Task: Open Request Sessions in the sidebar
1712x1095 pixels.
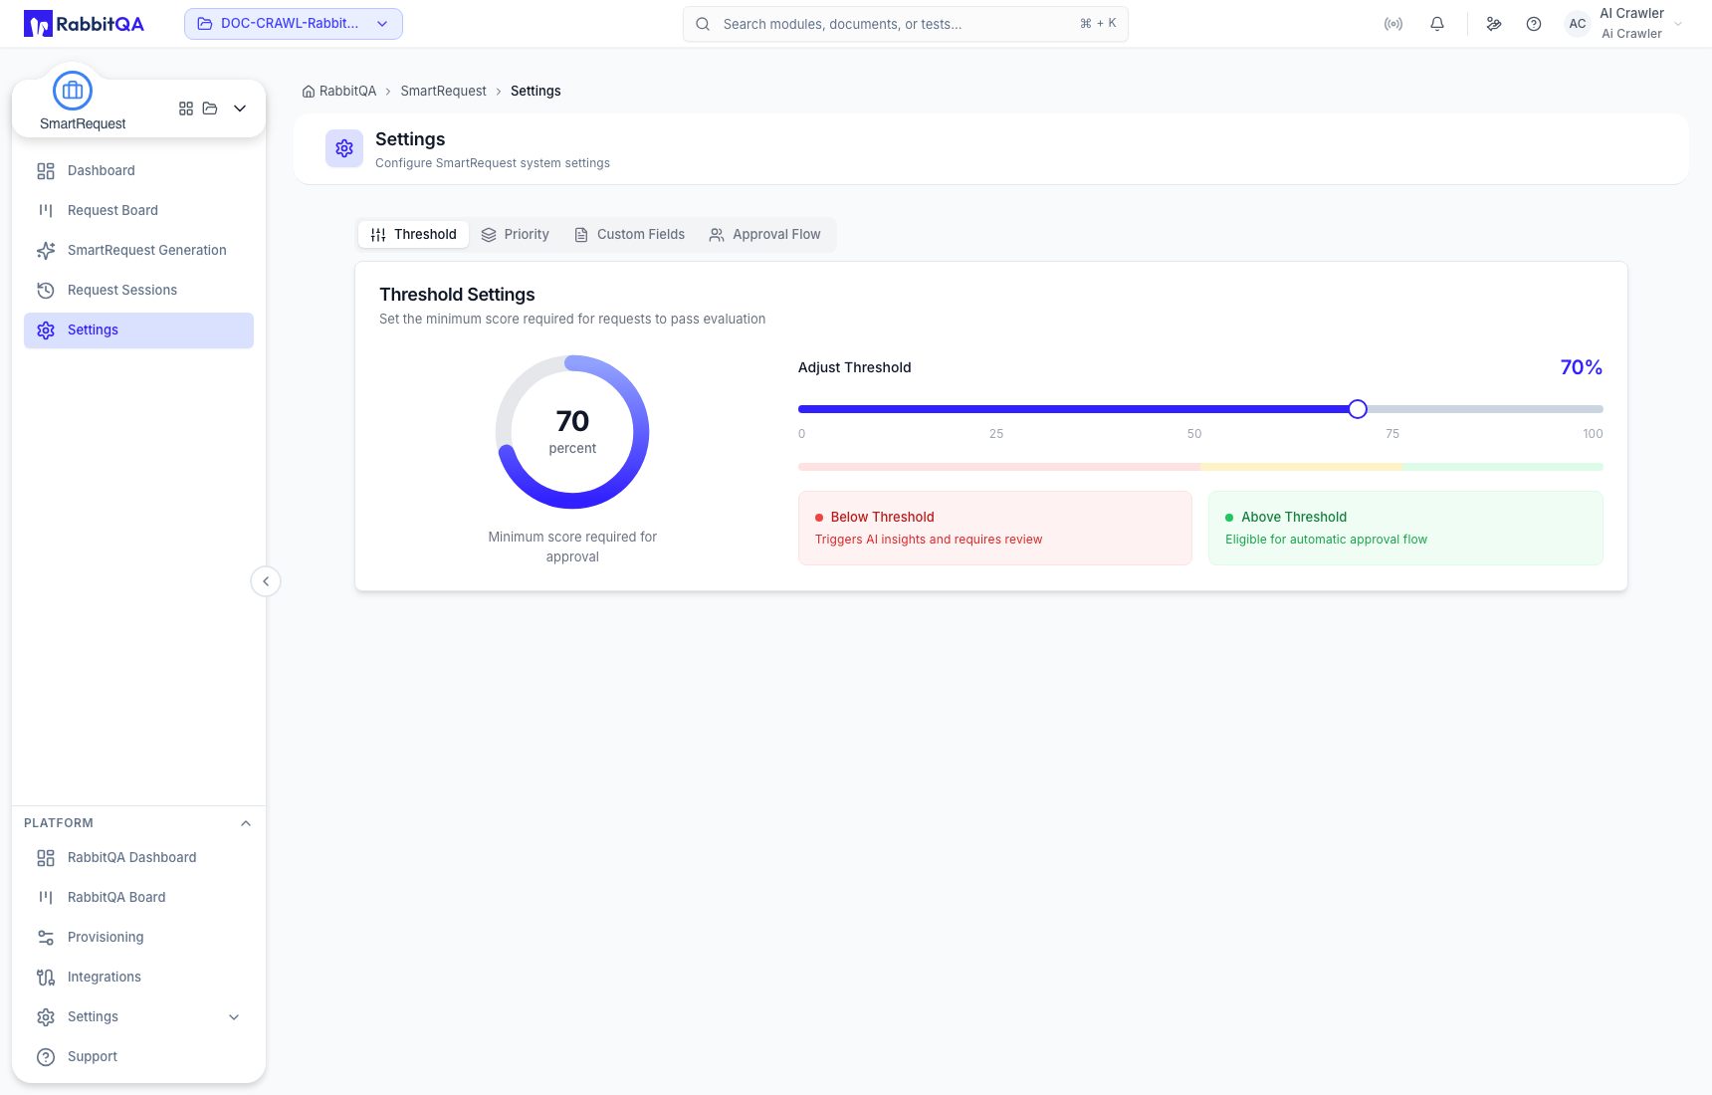Action: coord(138,291)
